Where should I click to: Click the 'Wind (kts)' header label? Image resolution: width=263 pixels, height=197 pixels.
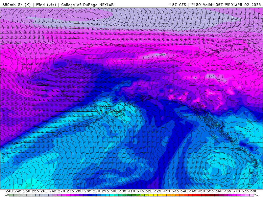[x=46, y=5]
